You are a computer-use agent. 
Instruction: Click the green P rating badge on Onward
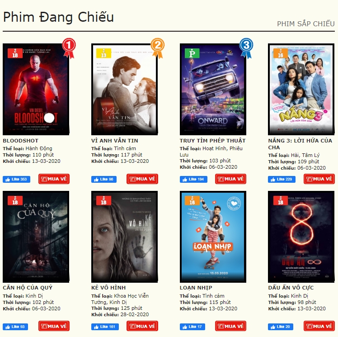pyautogui.click(x=192, y=53)
